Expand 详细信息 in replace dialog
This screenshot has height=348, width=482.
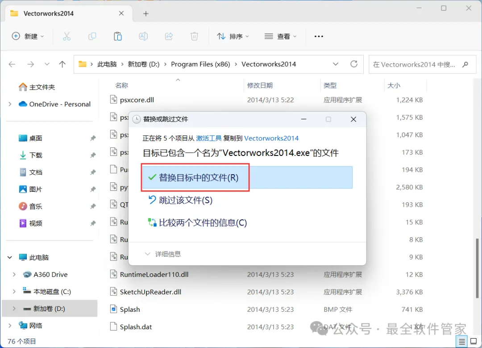coord(162,254)
